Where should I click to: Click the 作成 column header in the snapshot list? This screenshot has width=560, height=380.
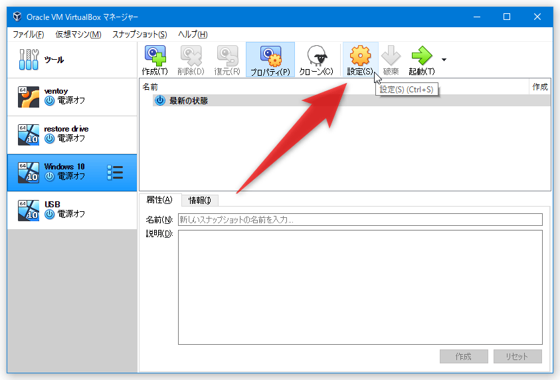[x=539, y=87]
